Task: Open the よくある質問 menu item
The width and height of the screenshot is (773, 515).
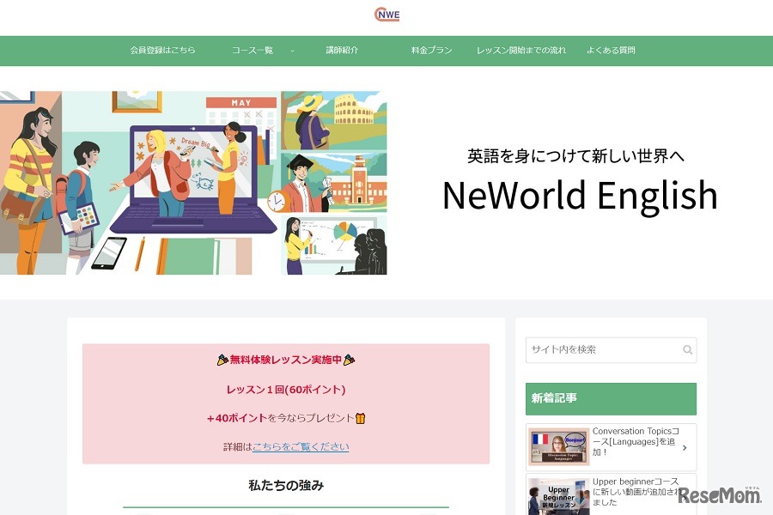Action: tap(611, 51)
